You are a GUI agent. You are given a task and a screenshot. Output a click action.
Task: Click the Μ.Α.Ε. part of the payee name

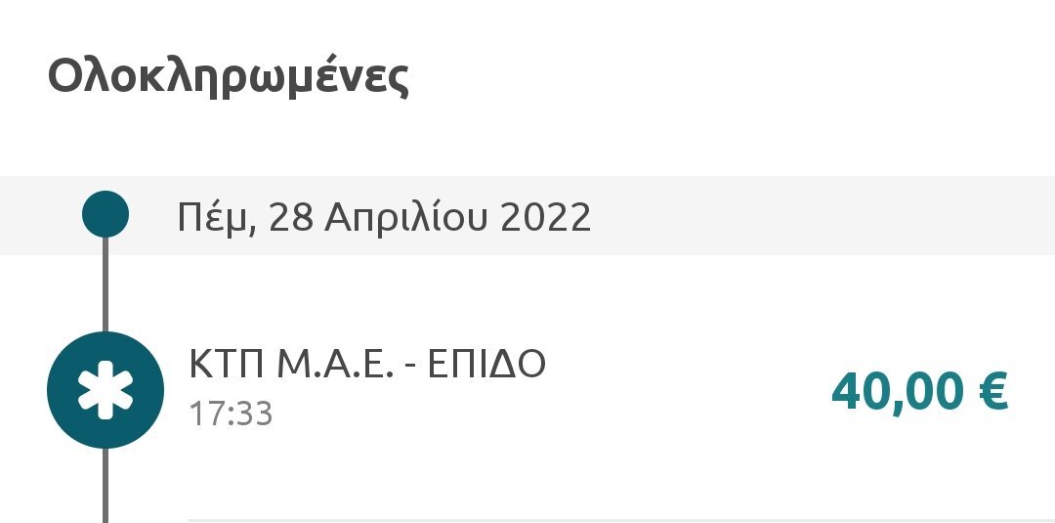click(x=335, y=365)
